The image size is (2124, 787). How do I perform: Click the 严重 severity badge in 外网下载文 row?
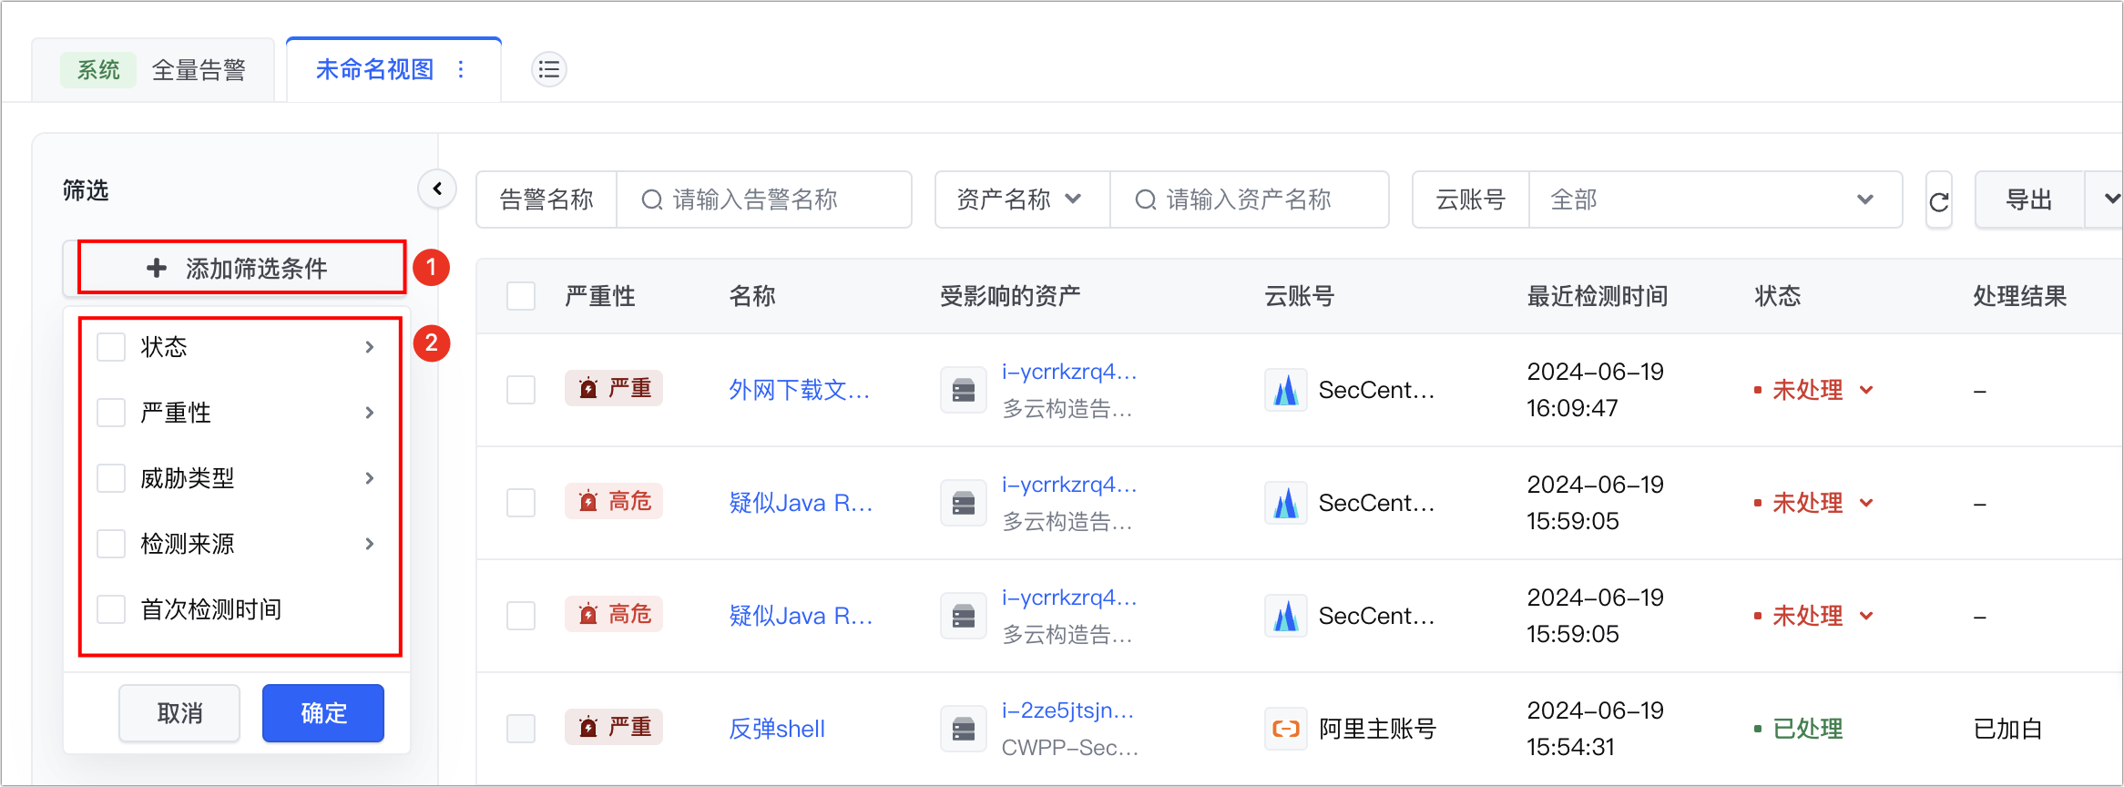pos(614,388)
